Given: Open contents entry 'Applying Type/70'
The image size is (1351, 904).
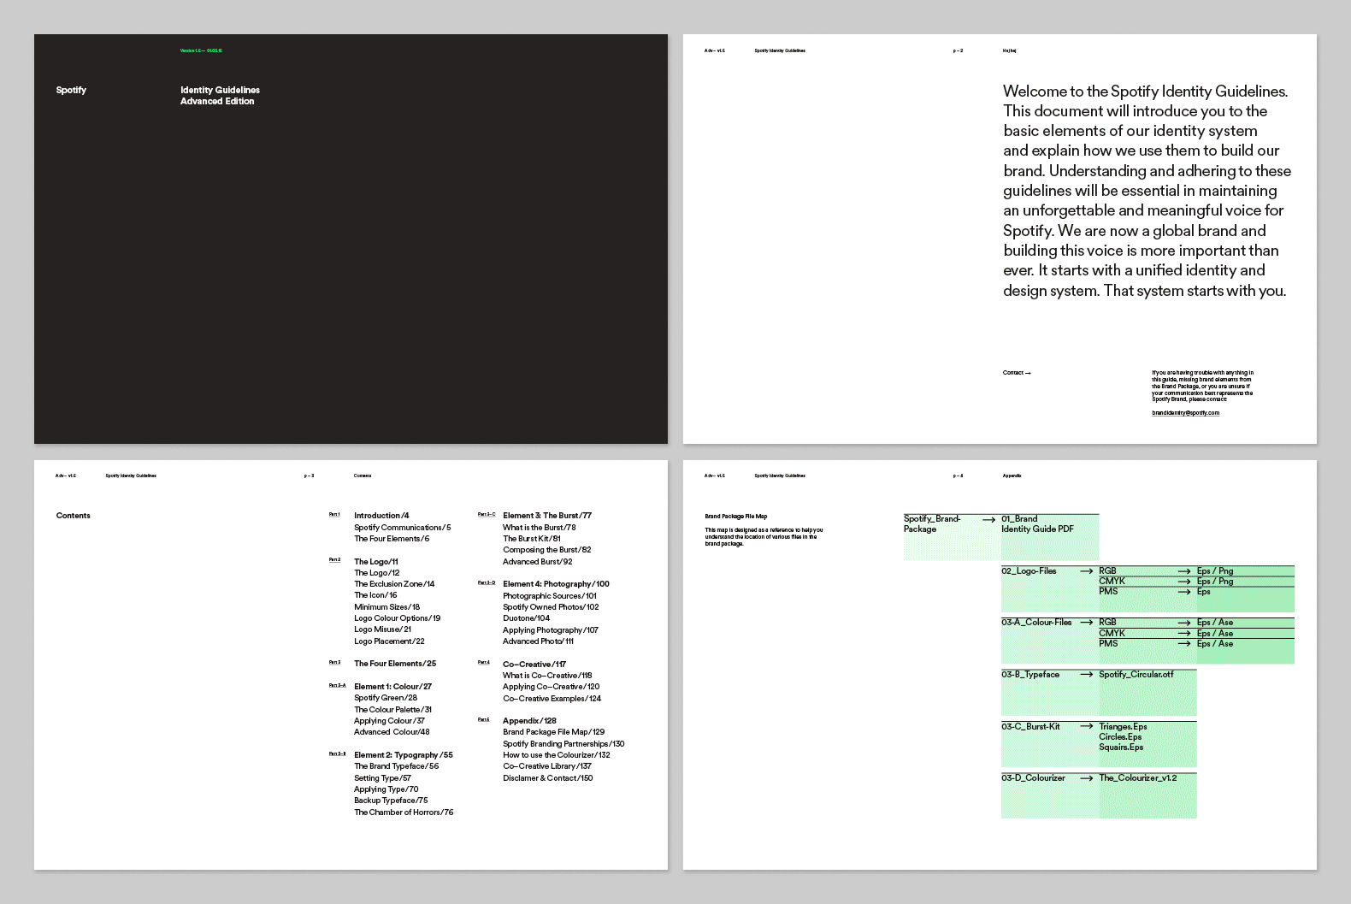Looking at the screenshot, I should pos(386,789).
